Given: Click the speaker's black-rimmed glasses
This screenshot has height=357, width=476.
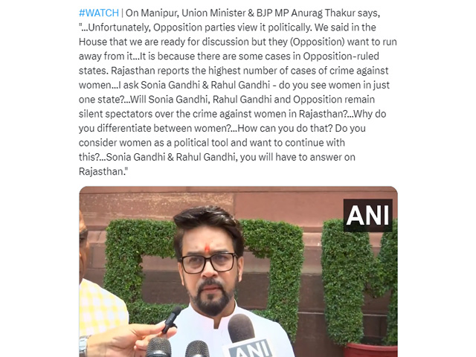Looking at the screenshot, I should 209,263.
